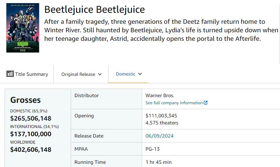The height and width of the screenshot is (167, 280).
Task: Click the 1 hr 45 min running time
Action: [x=158, y=162]
